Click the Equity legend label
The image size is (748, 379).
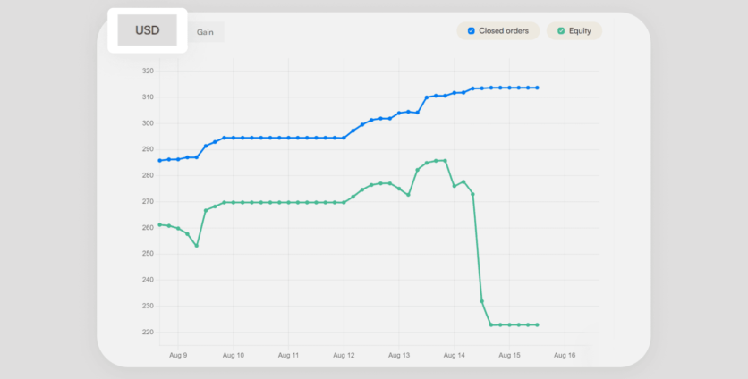(580, 31)
